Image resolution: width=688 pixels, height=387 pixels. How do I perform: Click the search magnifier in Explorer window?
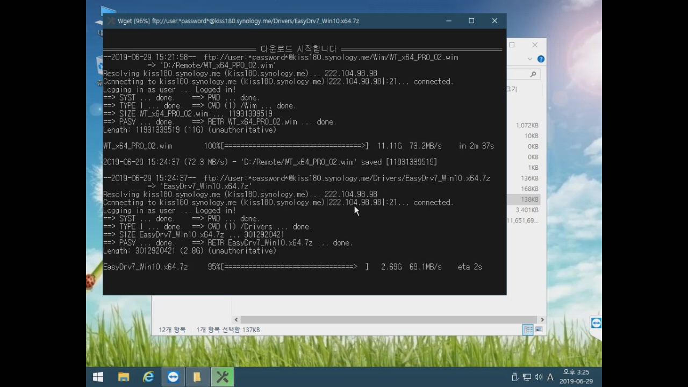coord(533,74)
